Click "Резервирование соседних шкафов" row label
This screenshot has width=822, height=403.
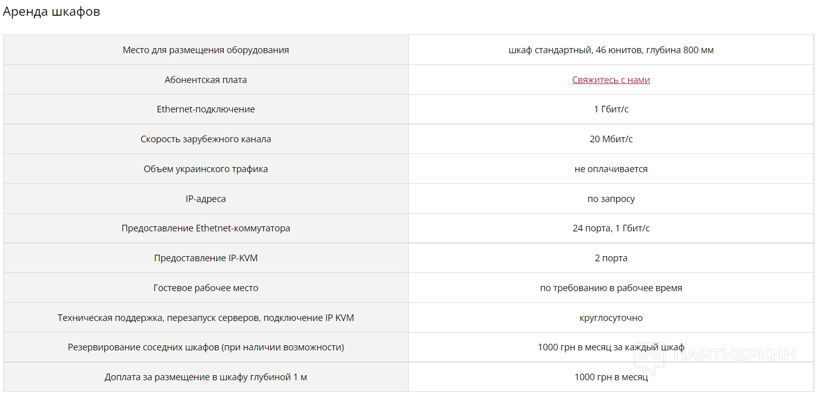pyautogui.click(x=205, y=347)
